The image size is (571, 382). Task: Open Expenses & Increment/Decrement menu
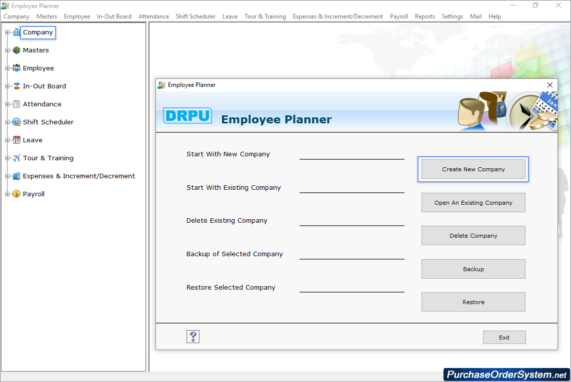point(337,16)
